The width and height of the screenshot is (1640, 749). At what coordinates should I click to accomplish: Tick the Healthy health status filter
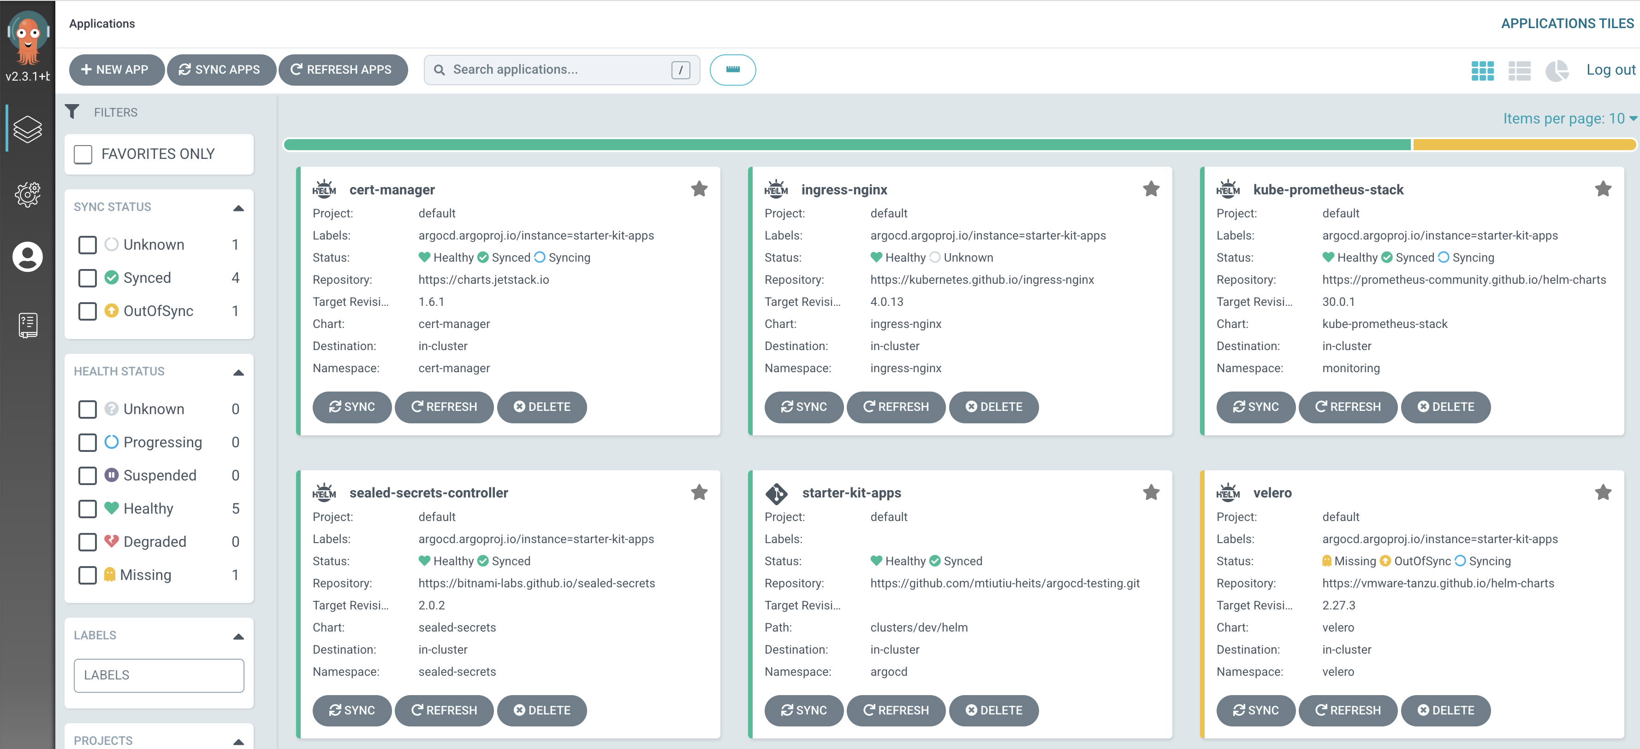[x=87, y=509]
